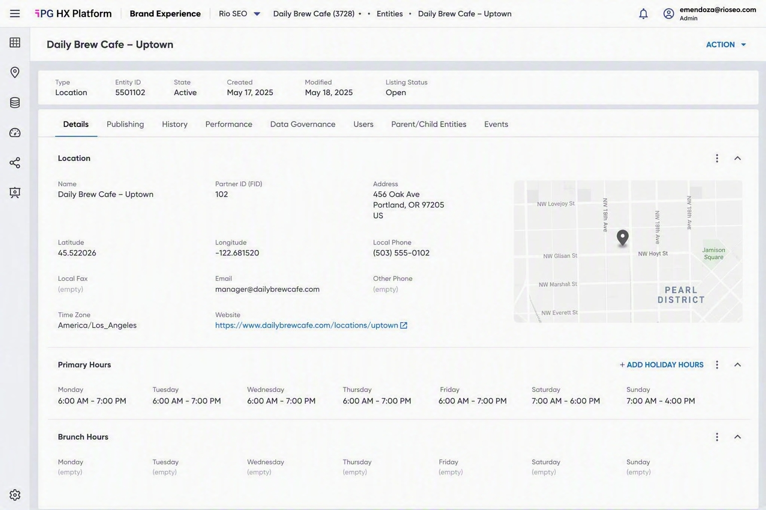This screenshot has height=510, width=766.
Task: Open the Users tab
Action: (x=364, y=124)
